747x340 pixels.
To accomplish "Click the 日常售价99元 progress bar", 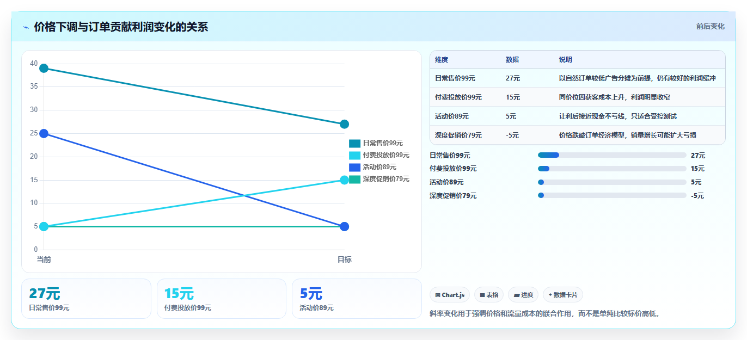I will coord(612,155).
